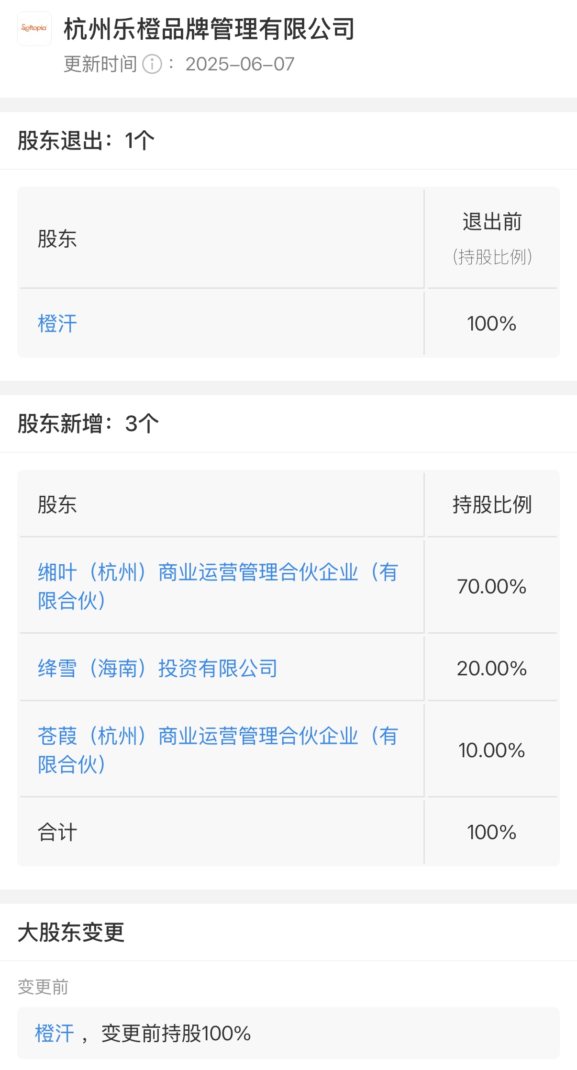This screenshot has width=577, height=1070.
Task: Open the 缃叶（杭州）商业运营管理合伙企业 shareholder link
Action: tap(218, 586)
